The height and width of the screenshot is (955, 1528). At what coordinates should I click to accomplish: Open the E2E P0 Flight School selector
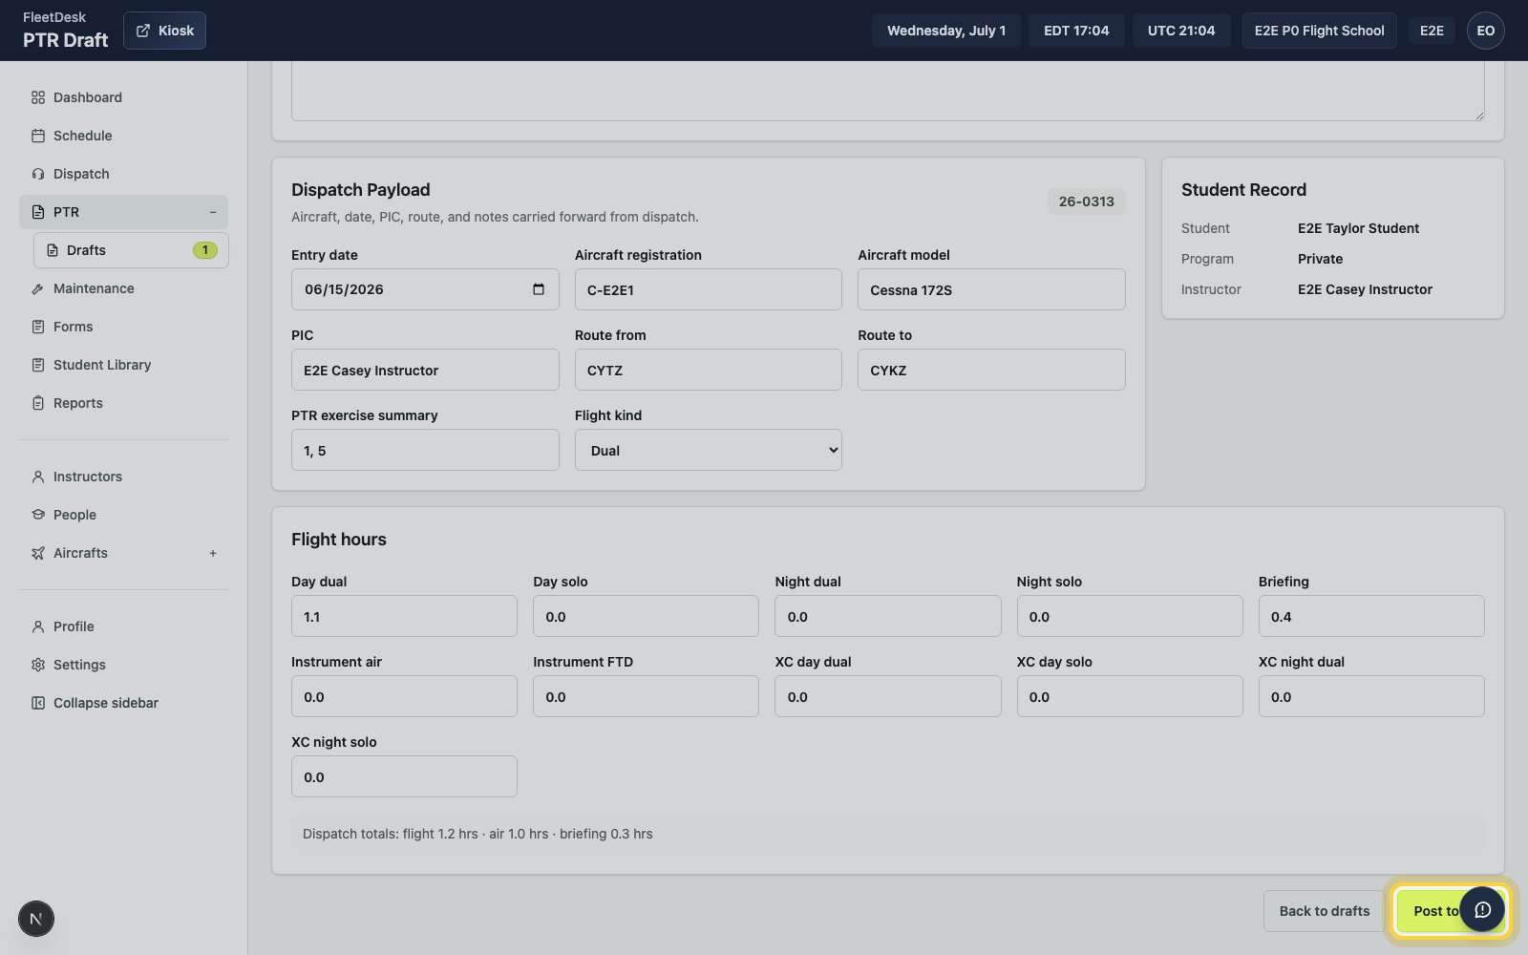coord(1319,31)
